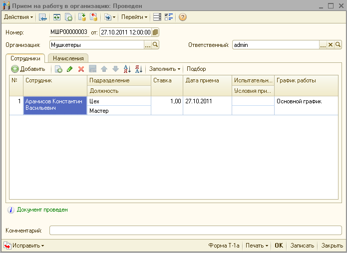Open the Исправить dropdown
Viewport: 347px width, 253px height.
(24, 246)
